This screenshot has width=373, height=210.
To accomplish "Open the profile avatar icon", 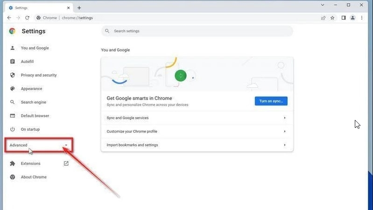I will 352,18.
